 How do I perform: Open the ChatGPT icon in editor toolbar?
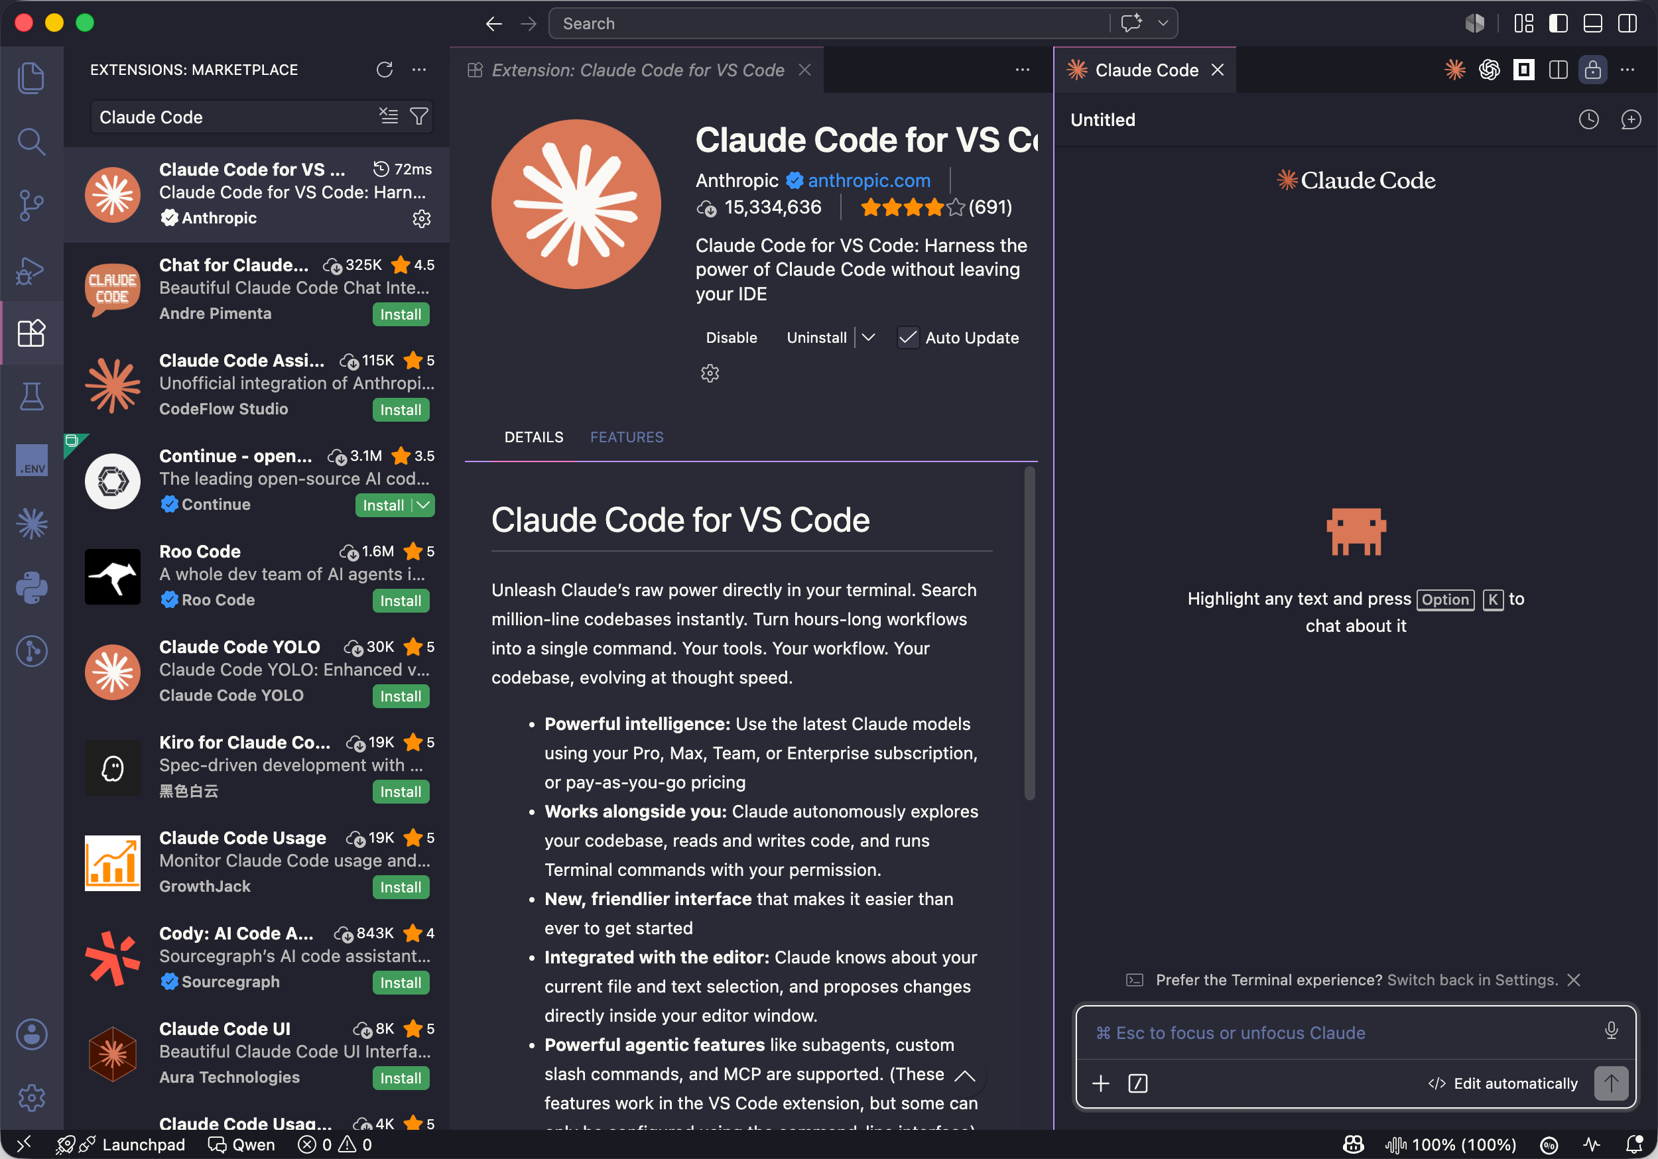1489,70
